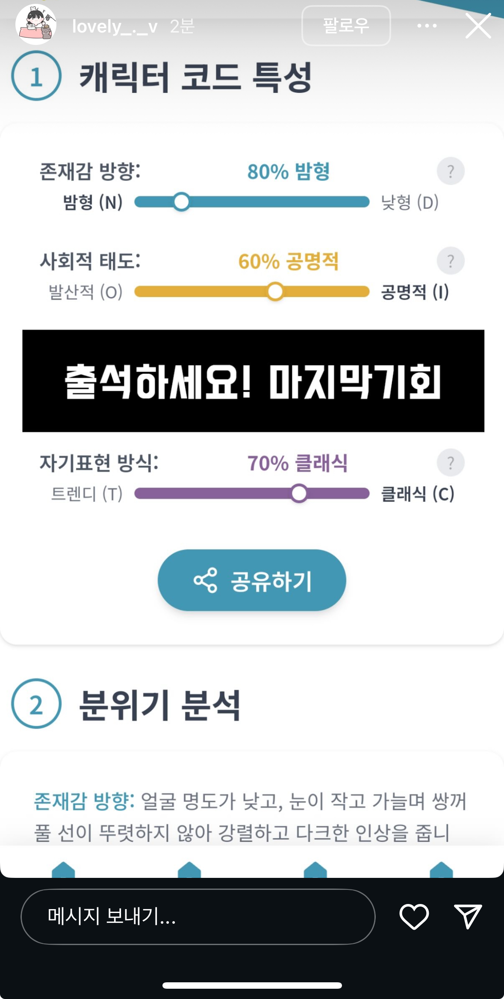This screenshot has width=504, height=999.
Task: Click the 존재감 방향 slider handle
Action: tap(182, 202)
